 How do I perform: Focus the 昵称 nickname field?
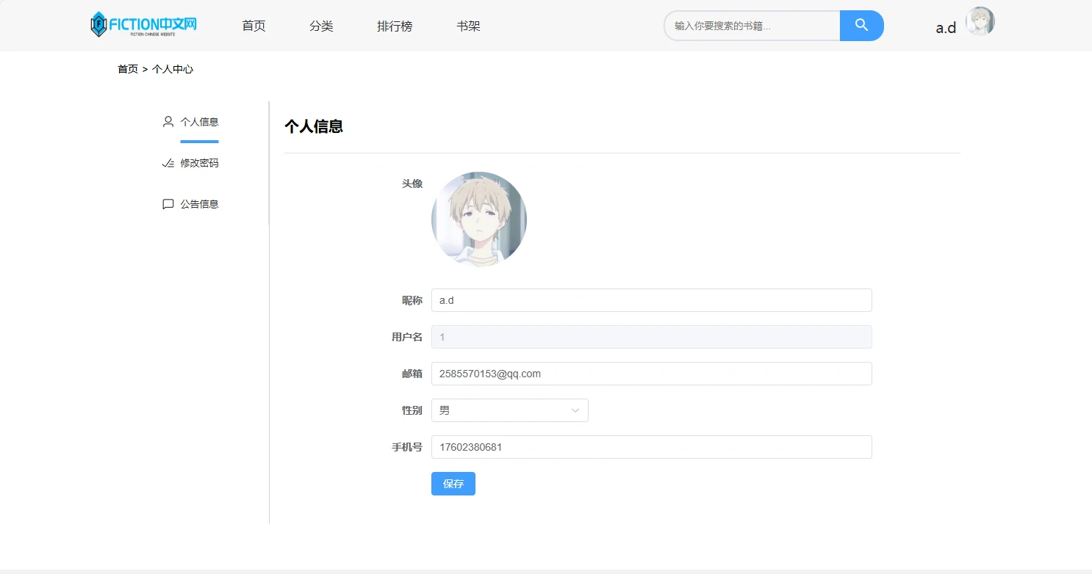[x=651, y=300]
